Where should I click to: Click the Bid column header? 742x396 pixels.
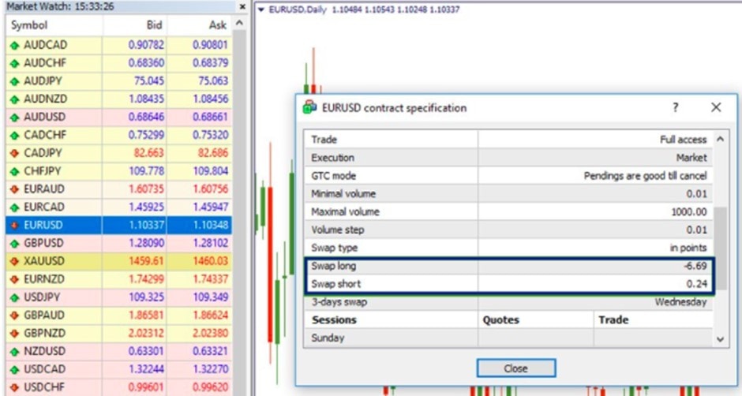152,25
